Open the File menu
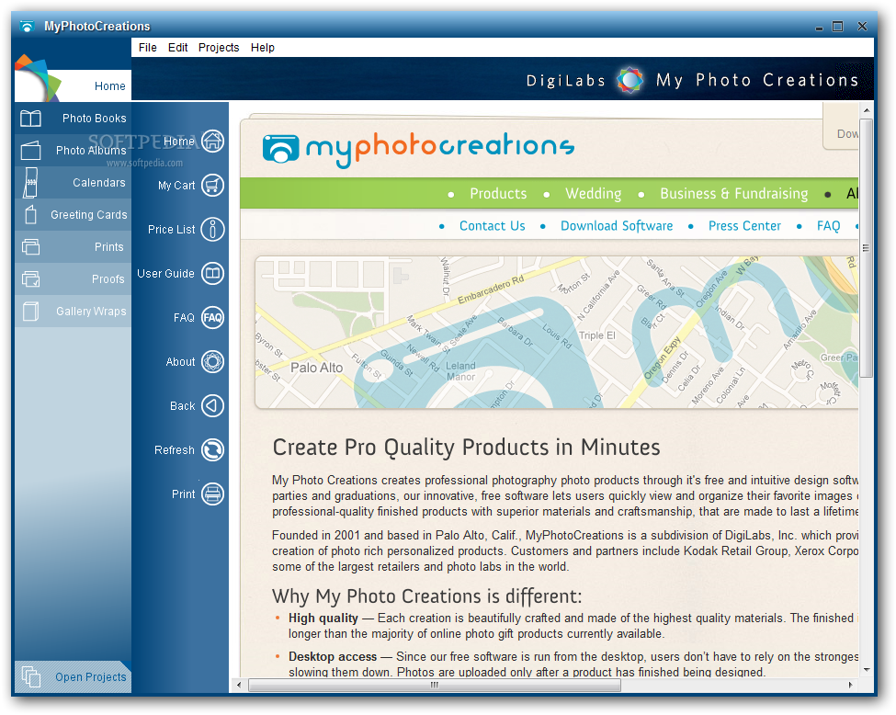 [x=147, y=48]
